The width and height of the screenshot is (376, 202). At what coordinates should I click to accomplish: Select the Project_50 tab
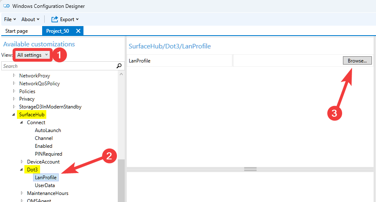click(x=57, y=31)
